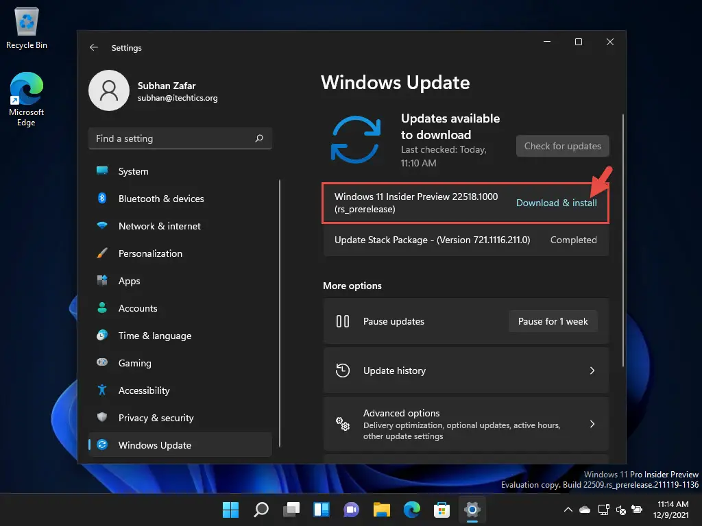Image resolution: width=702 pixels, height=526 pixels.
Task: Open File Explorer from the taskbar
Action: (x=381, y=510)
